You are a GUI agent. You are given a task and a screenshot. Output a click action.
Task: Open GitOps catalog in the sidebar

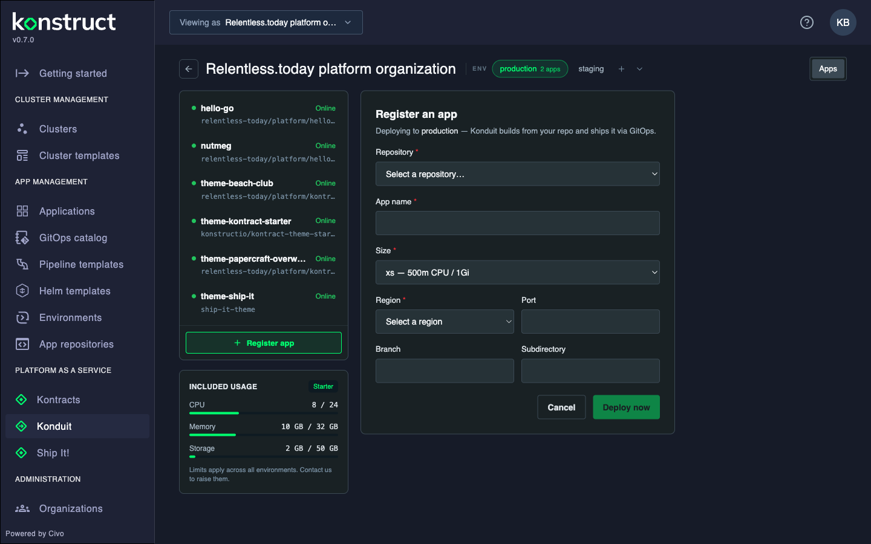coord(77,238)
